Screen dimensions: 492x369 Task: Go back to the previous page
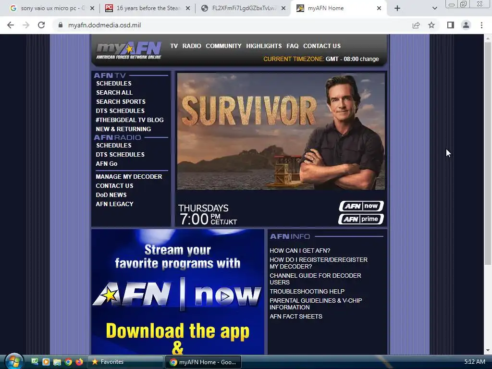(11, 25)
